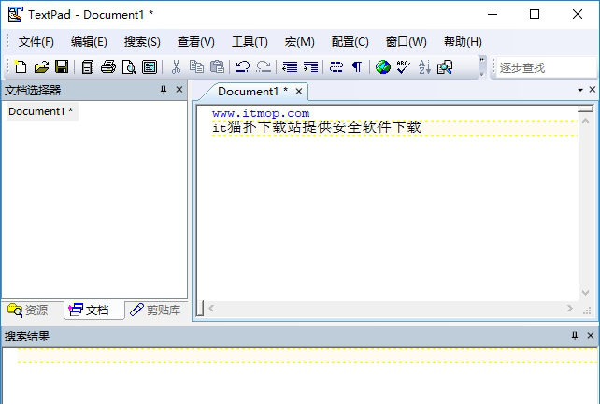Image resolution: width=600 pixels, height=420 pixels.
Task: Click the TextPad application icon in title bar
Action: point(15,14)
